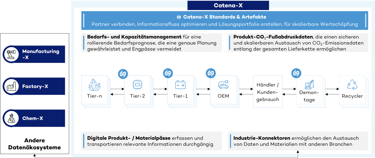Viewport: 375px width, 158px height.
Task: Click the Industrie-Konnektoren heading
Action: point(262,138)
